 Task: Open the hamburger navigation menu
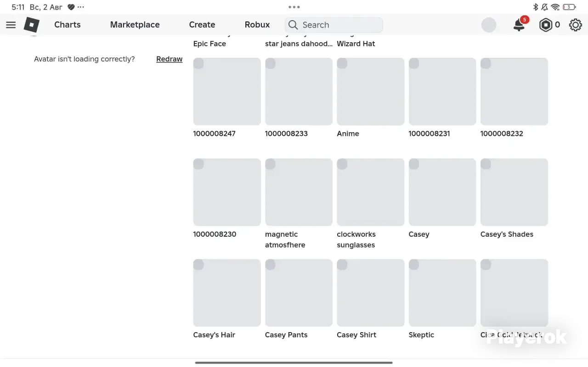[x=11, y=25]
